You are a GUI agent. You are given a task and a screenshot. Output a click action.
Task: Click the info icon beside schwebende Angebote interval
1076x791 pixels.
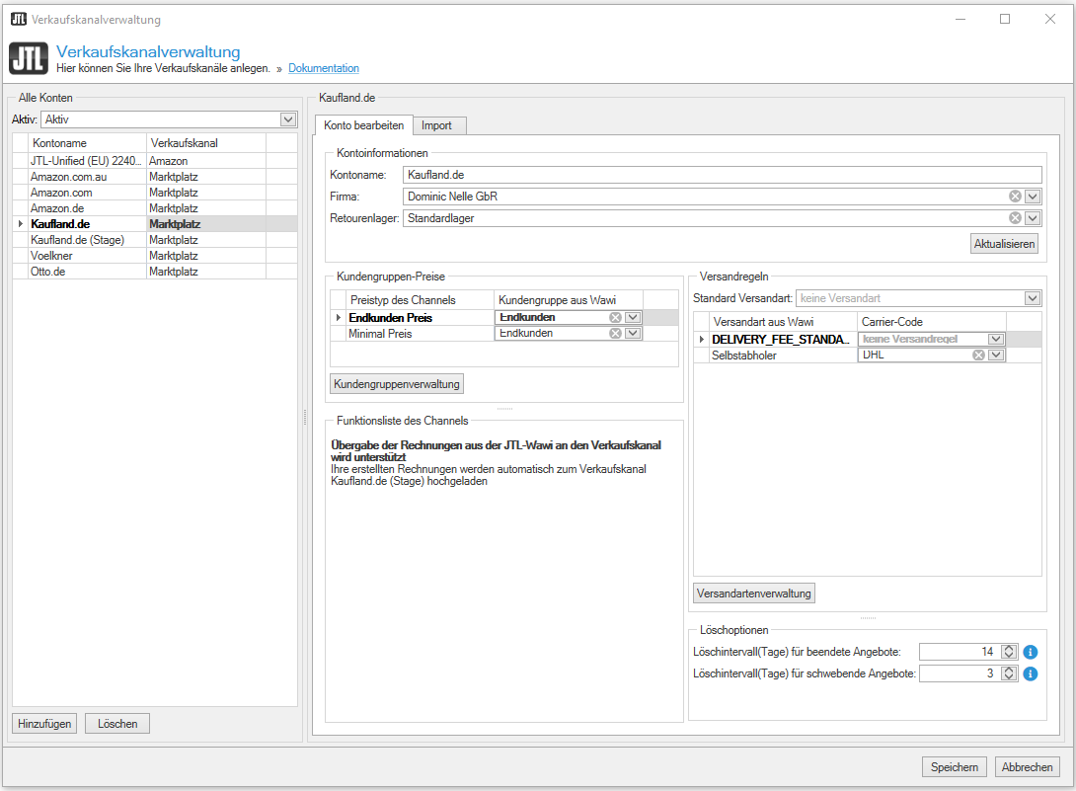tap(1030, 672)
